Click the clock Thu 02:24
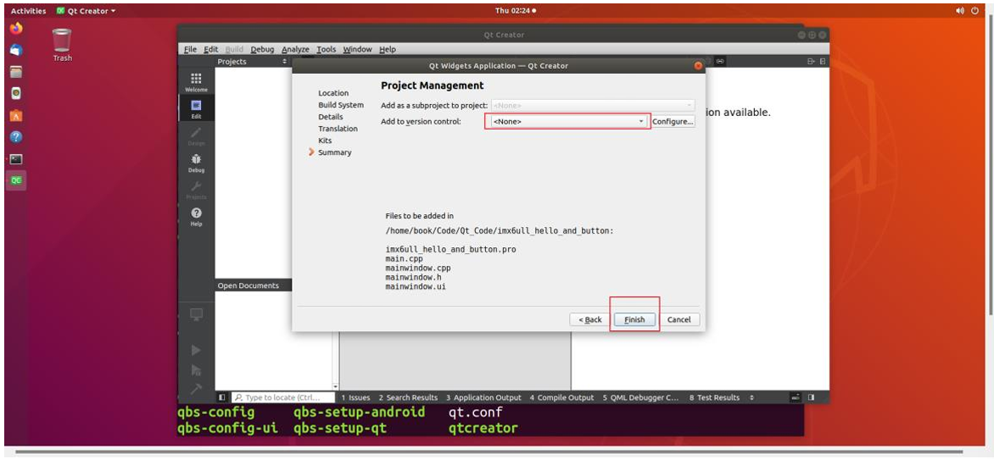 [x=513, y=11]
